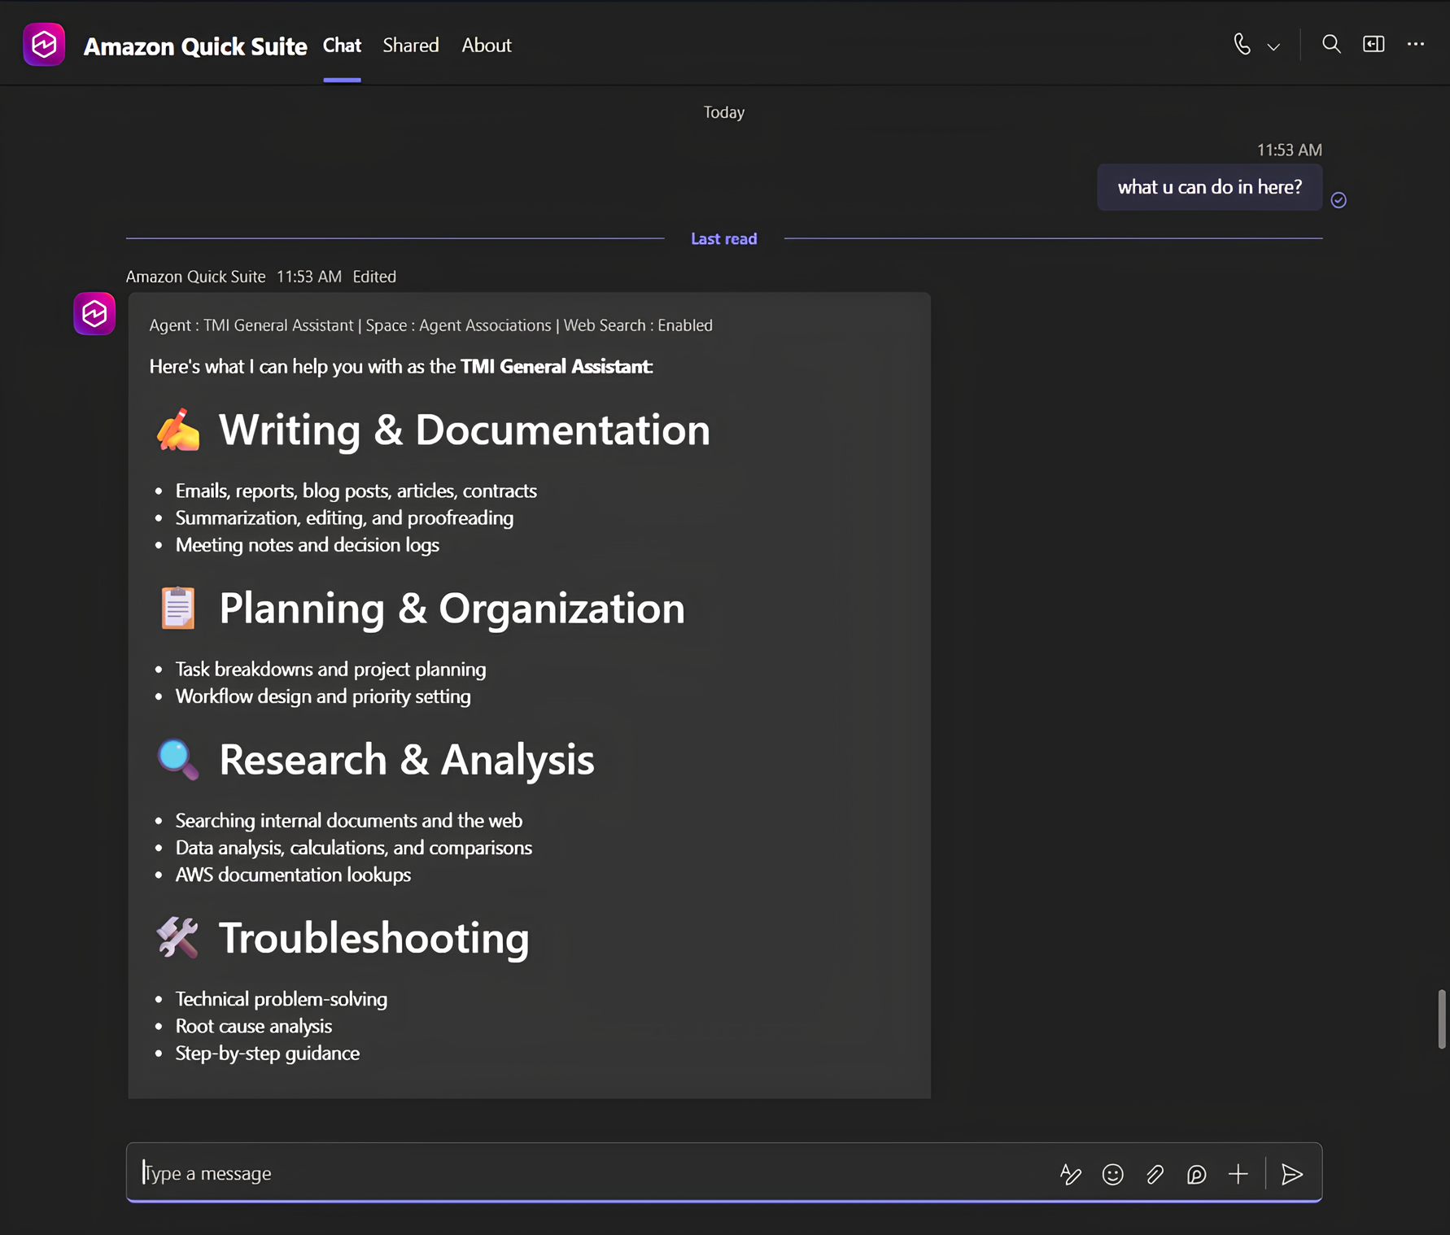
Task: Click the 'Edited' label on bot message
Action: [x=374, y=277]
